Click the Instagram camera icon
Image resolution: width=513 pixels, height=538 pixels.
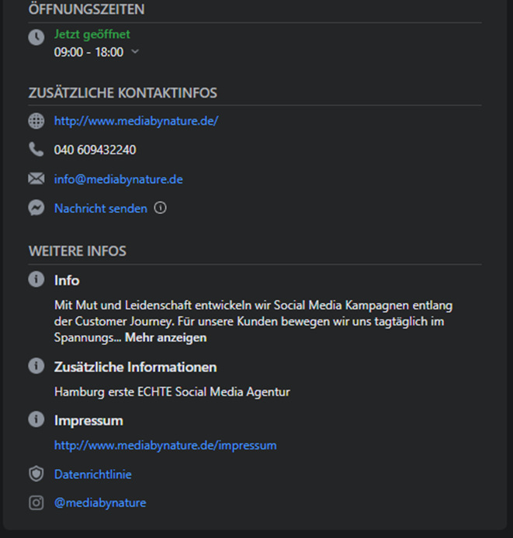click(x=36, y=502)
